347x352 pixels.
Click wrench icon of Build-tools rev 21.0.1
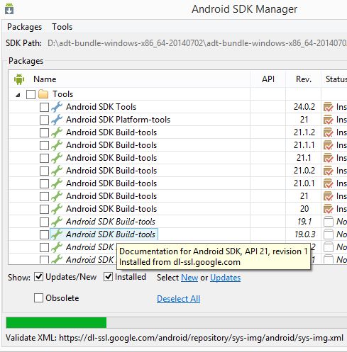57,183
